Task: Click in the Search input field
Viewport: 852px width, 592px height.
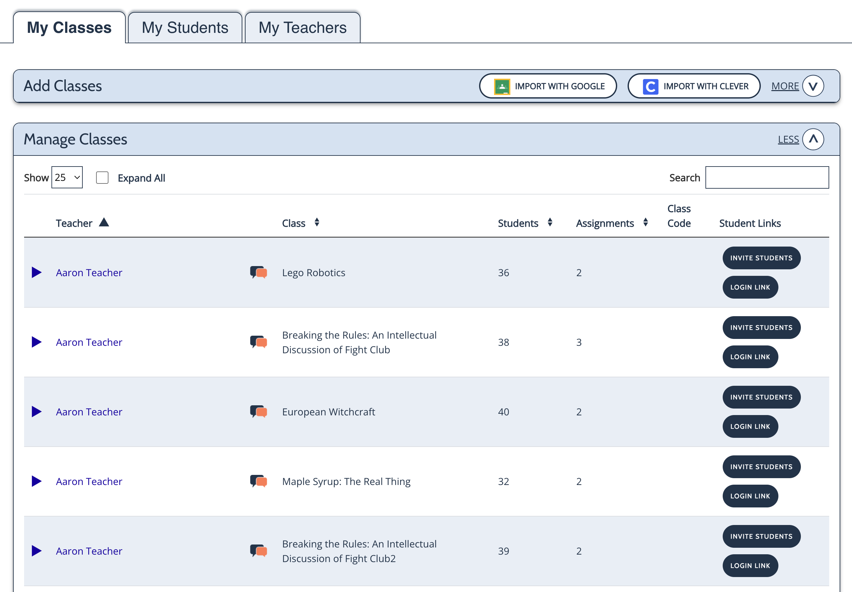Action: 767,178
